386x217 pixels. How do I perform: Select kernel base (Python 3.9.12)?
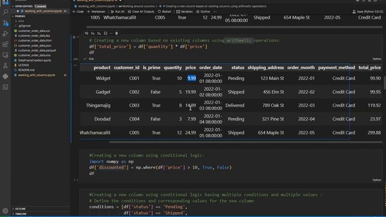click(368, 11)
